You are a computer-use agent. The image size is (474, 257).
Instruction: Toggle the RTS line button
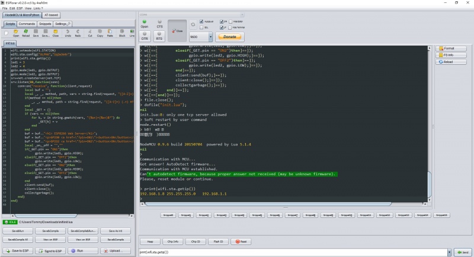[159, 36]
